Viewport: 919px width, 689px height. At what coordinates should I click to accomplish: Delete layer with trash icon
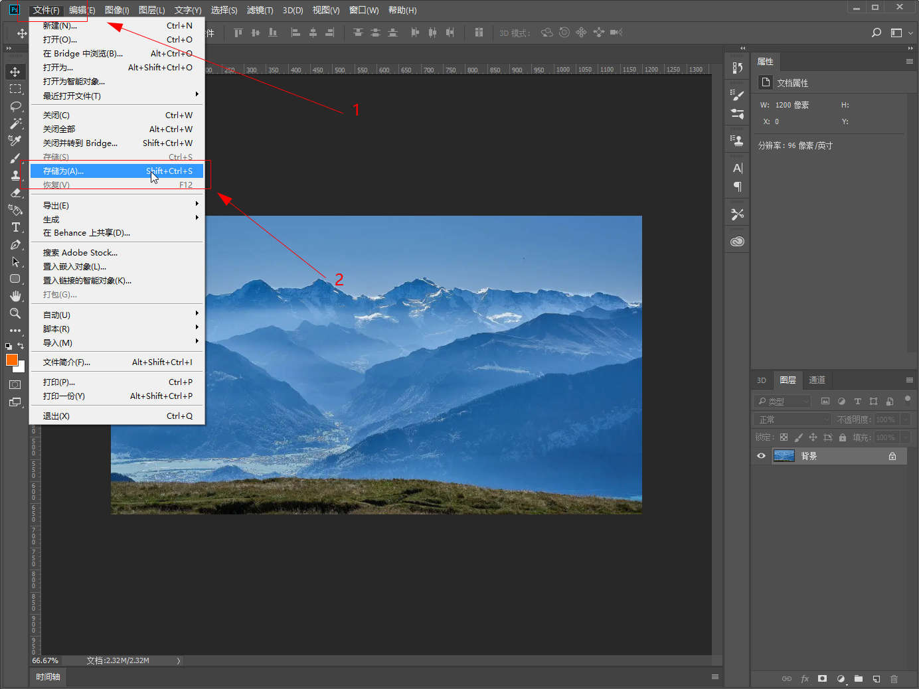pyautogui.click(x=894, y=678)
